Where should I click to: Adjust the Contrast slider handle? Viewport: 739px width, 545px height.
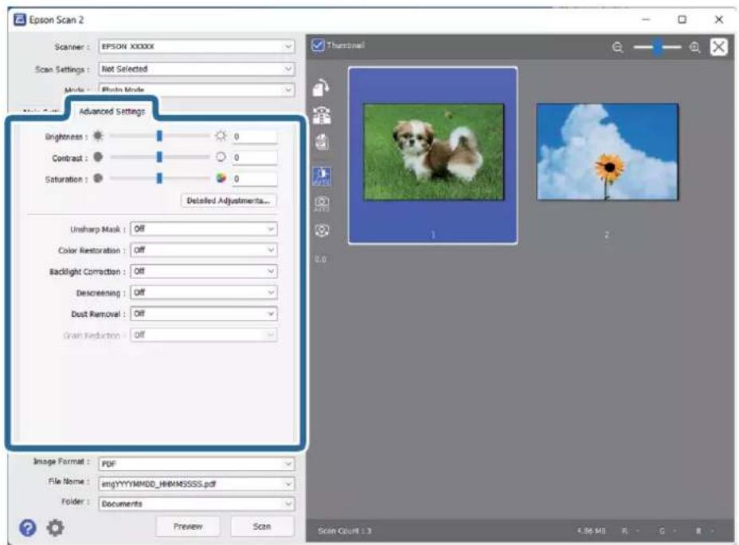159,157
